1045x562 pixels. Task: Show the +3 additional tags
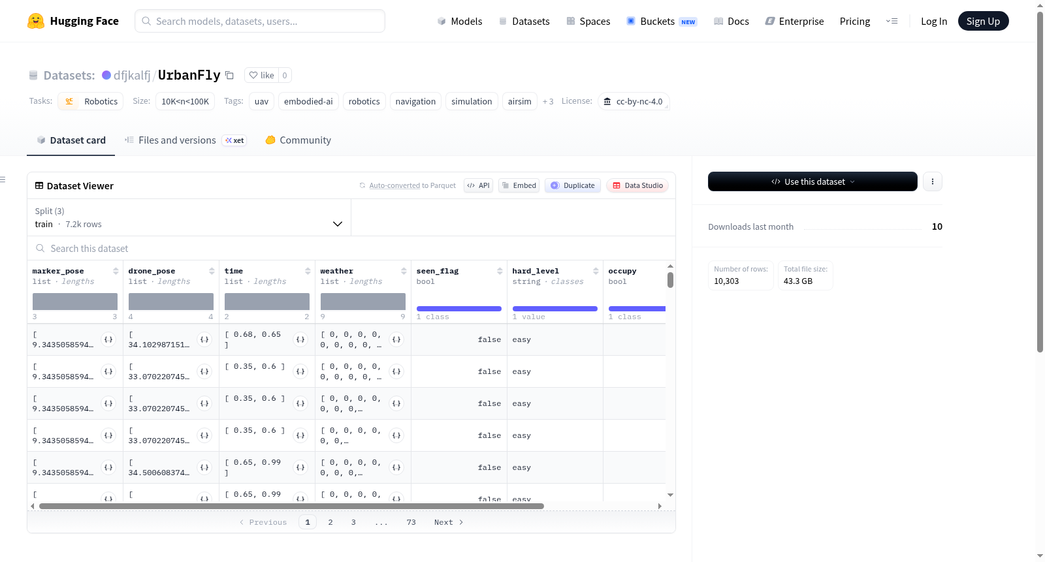pyautogui.click(x=548, y=101)
